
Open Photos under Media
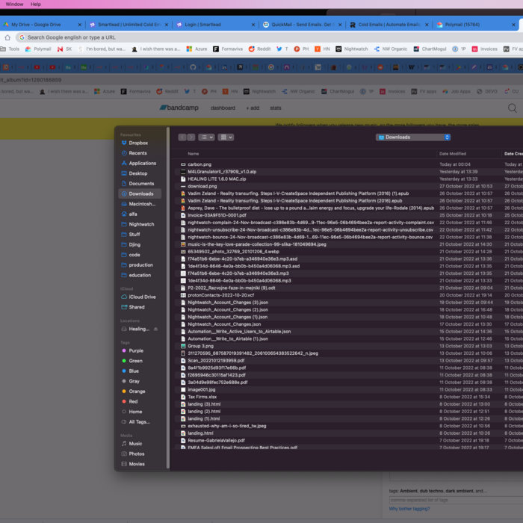[x=137, y=454]
